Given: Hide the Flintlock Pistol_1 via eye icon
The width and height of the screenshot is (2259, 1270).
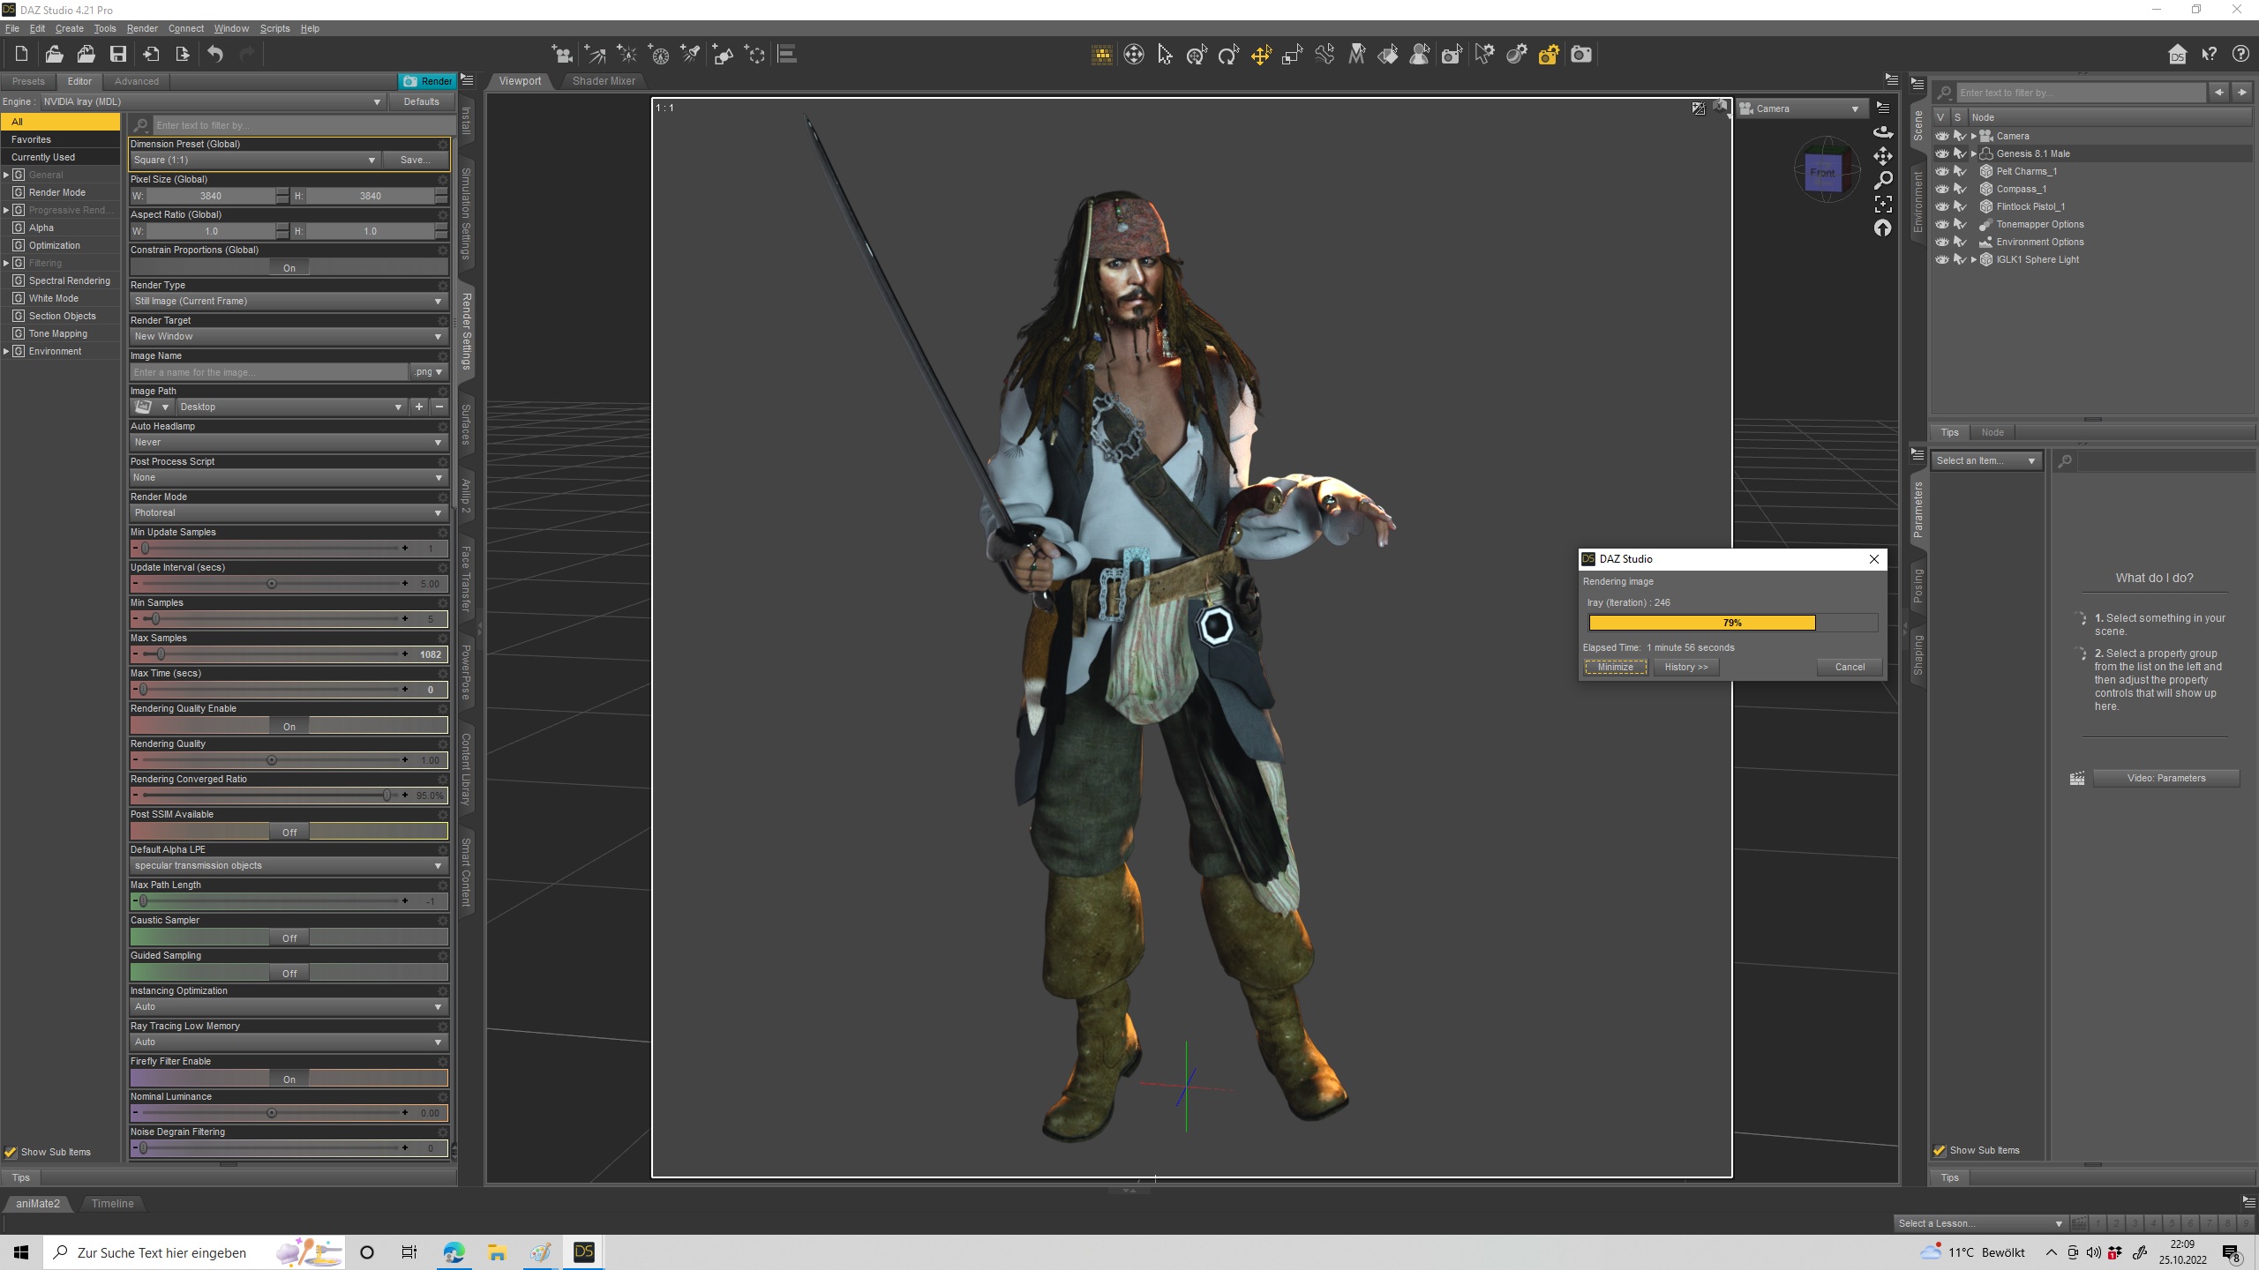Looking at the screenshot, I should [x=1941, y=206].
